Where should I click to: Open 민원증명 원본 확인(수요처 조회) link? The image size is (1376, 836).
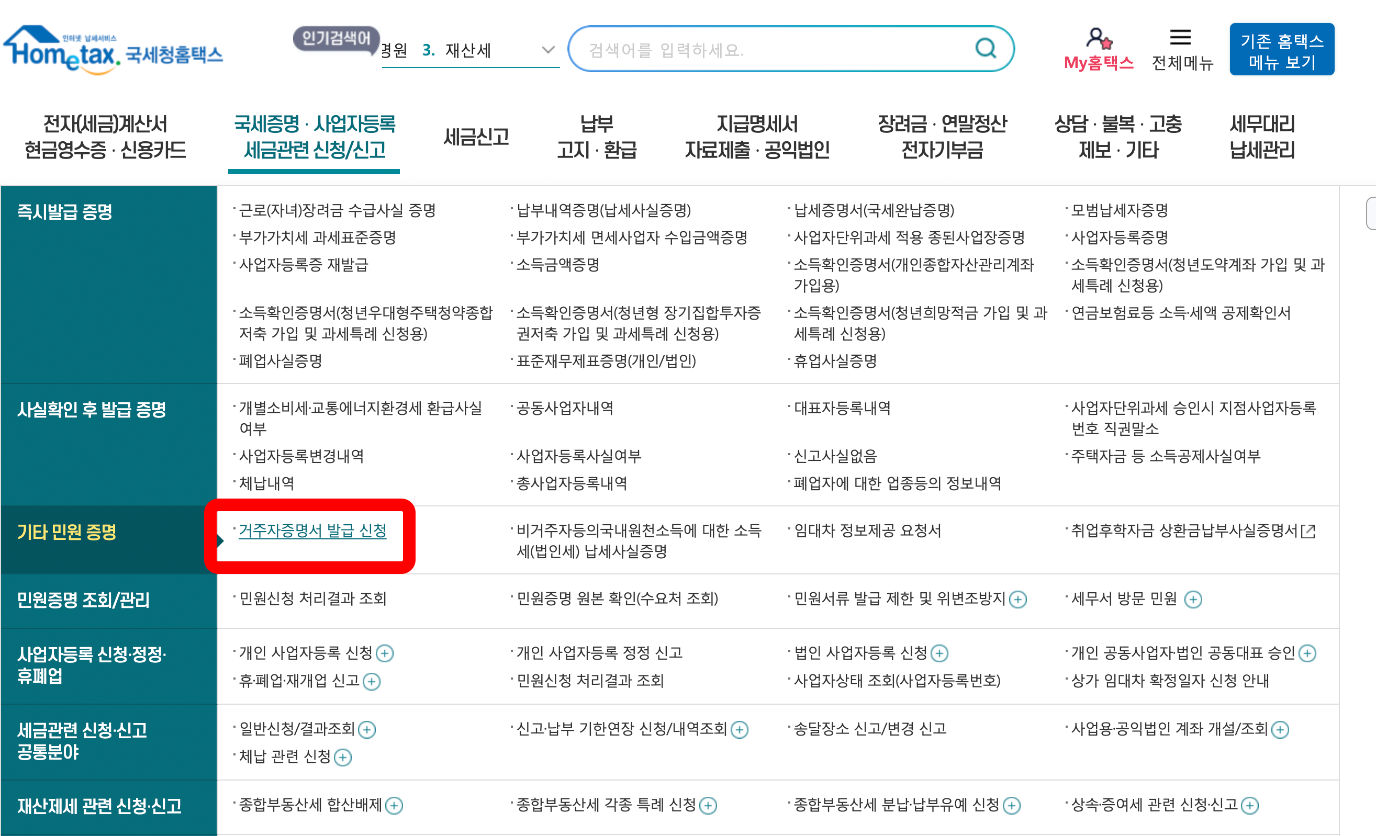point(618,599)
